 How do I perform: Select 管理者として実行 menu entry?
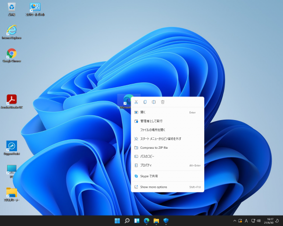click(167, 121)
